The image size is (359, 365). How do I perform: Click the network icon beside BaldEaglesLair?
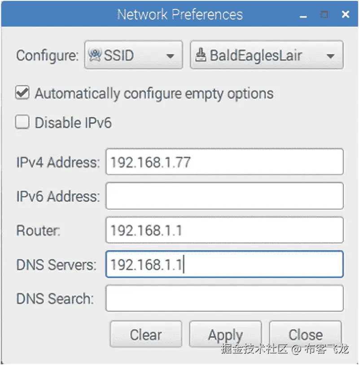pyautogui.click(x=202, y=56)
